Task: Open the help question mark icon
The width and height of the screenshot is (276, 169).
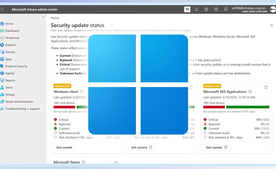Action: tap(216, 9)
